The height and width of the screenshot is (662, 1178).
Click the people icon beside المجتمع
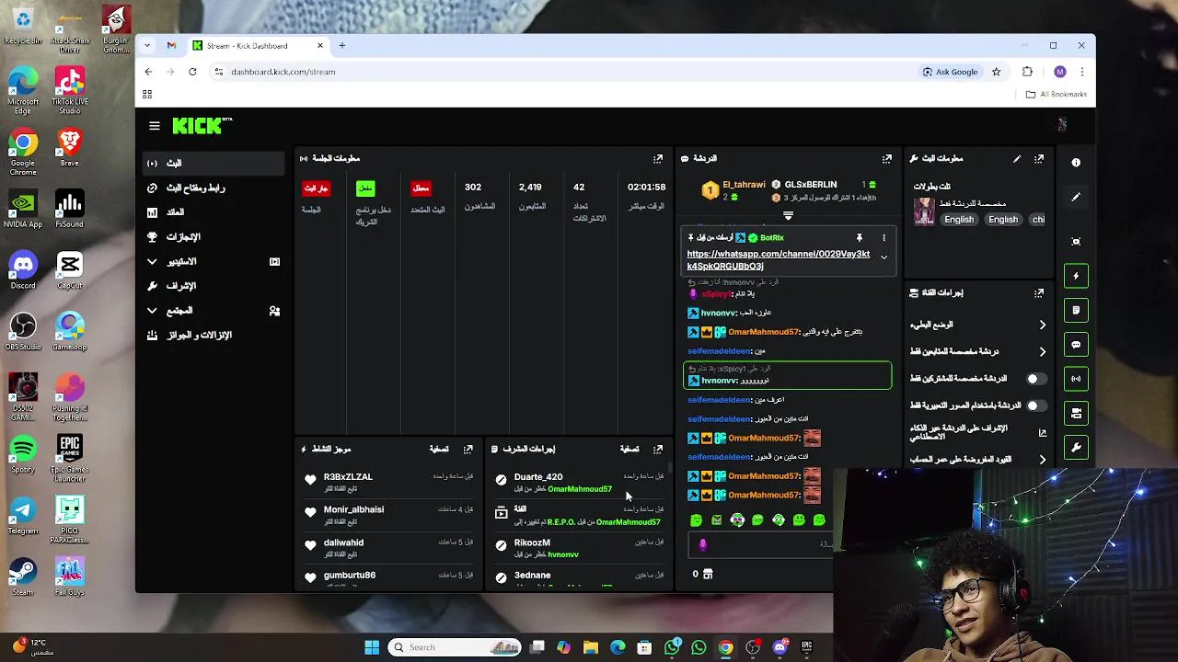[274, 312]
